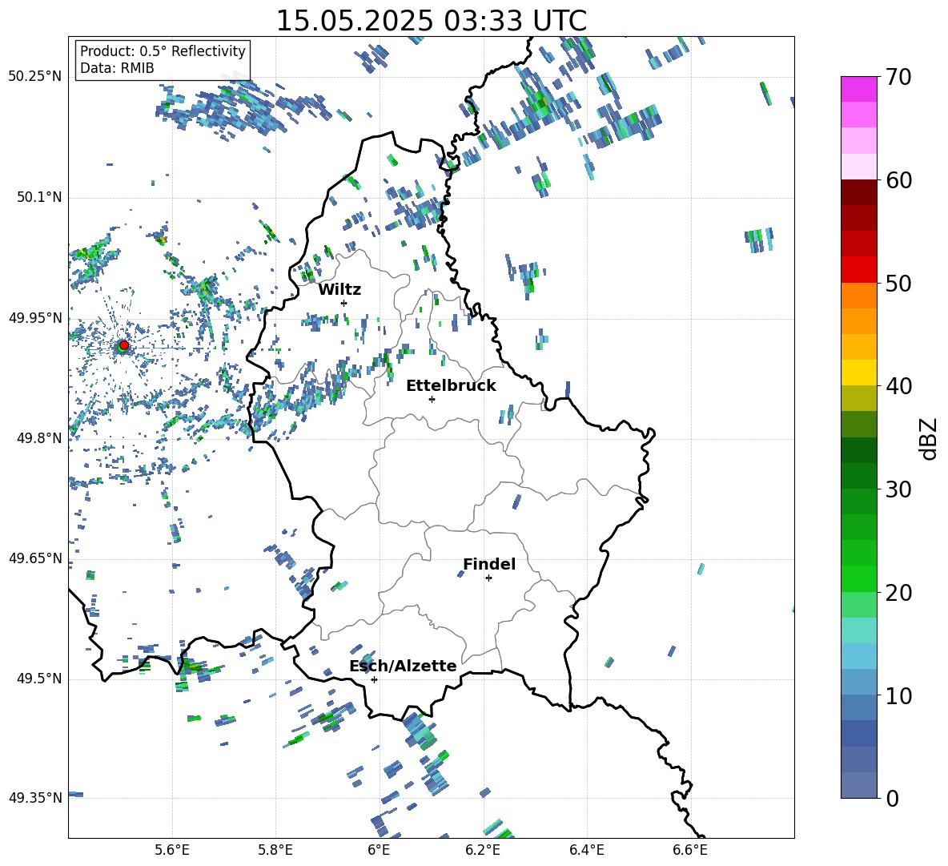Click the 49.65°N latitude label

(x=35, y=558)
